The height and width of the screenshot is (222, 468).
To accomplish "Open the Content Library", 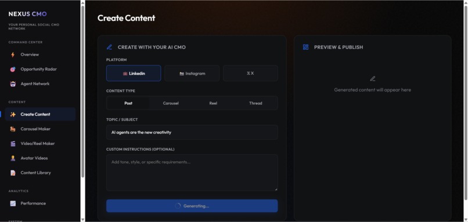I will click(x=40, y=173).
